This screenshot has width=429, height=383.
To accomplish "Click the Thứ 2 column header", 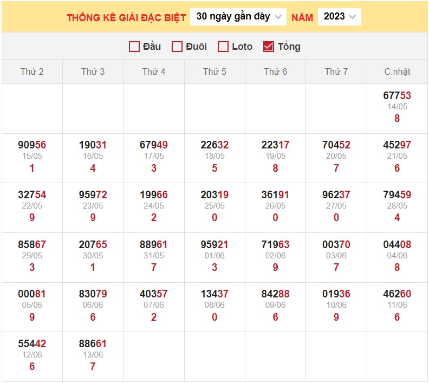I will pos(32,72).
